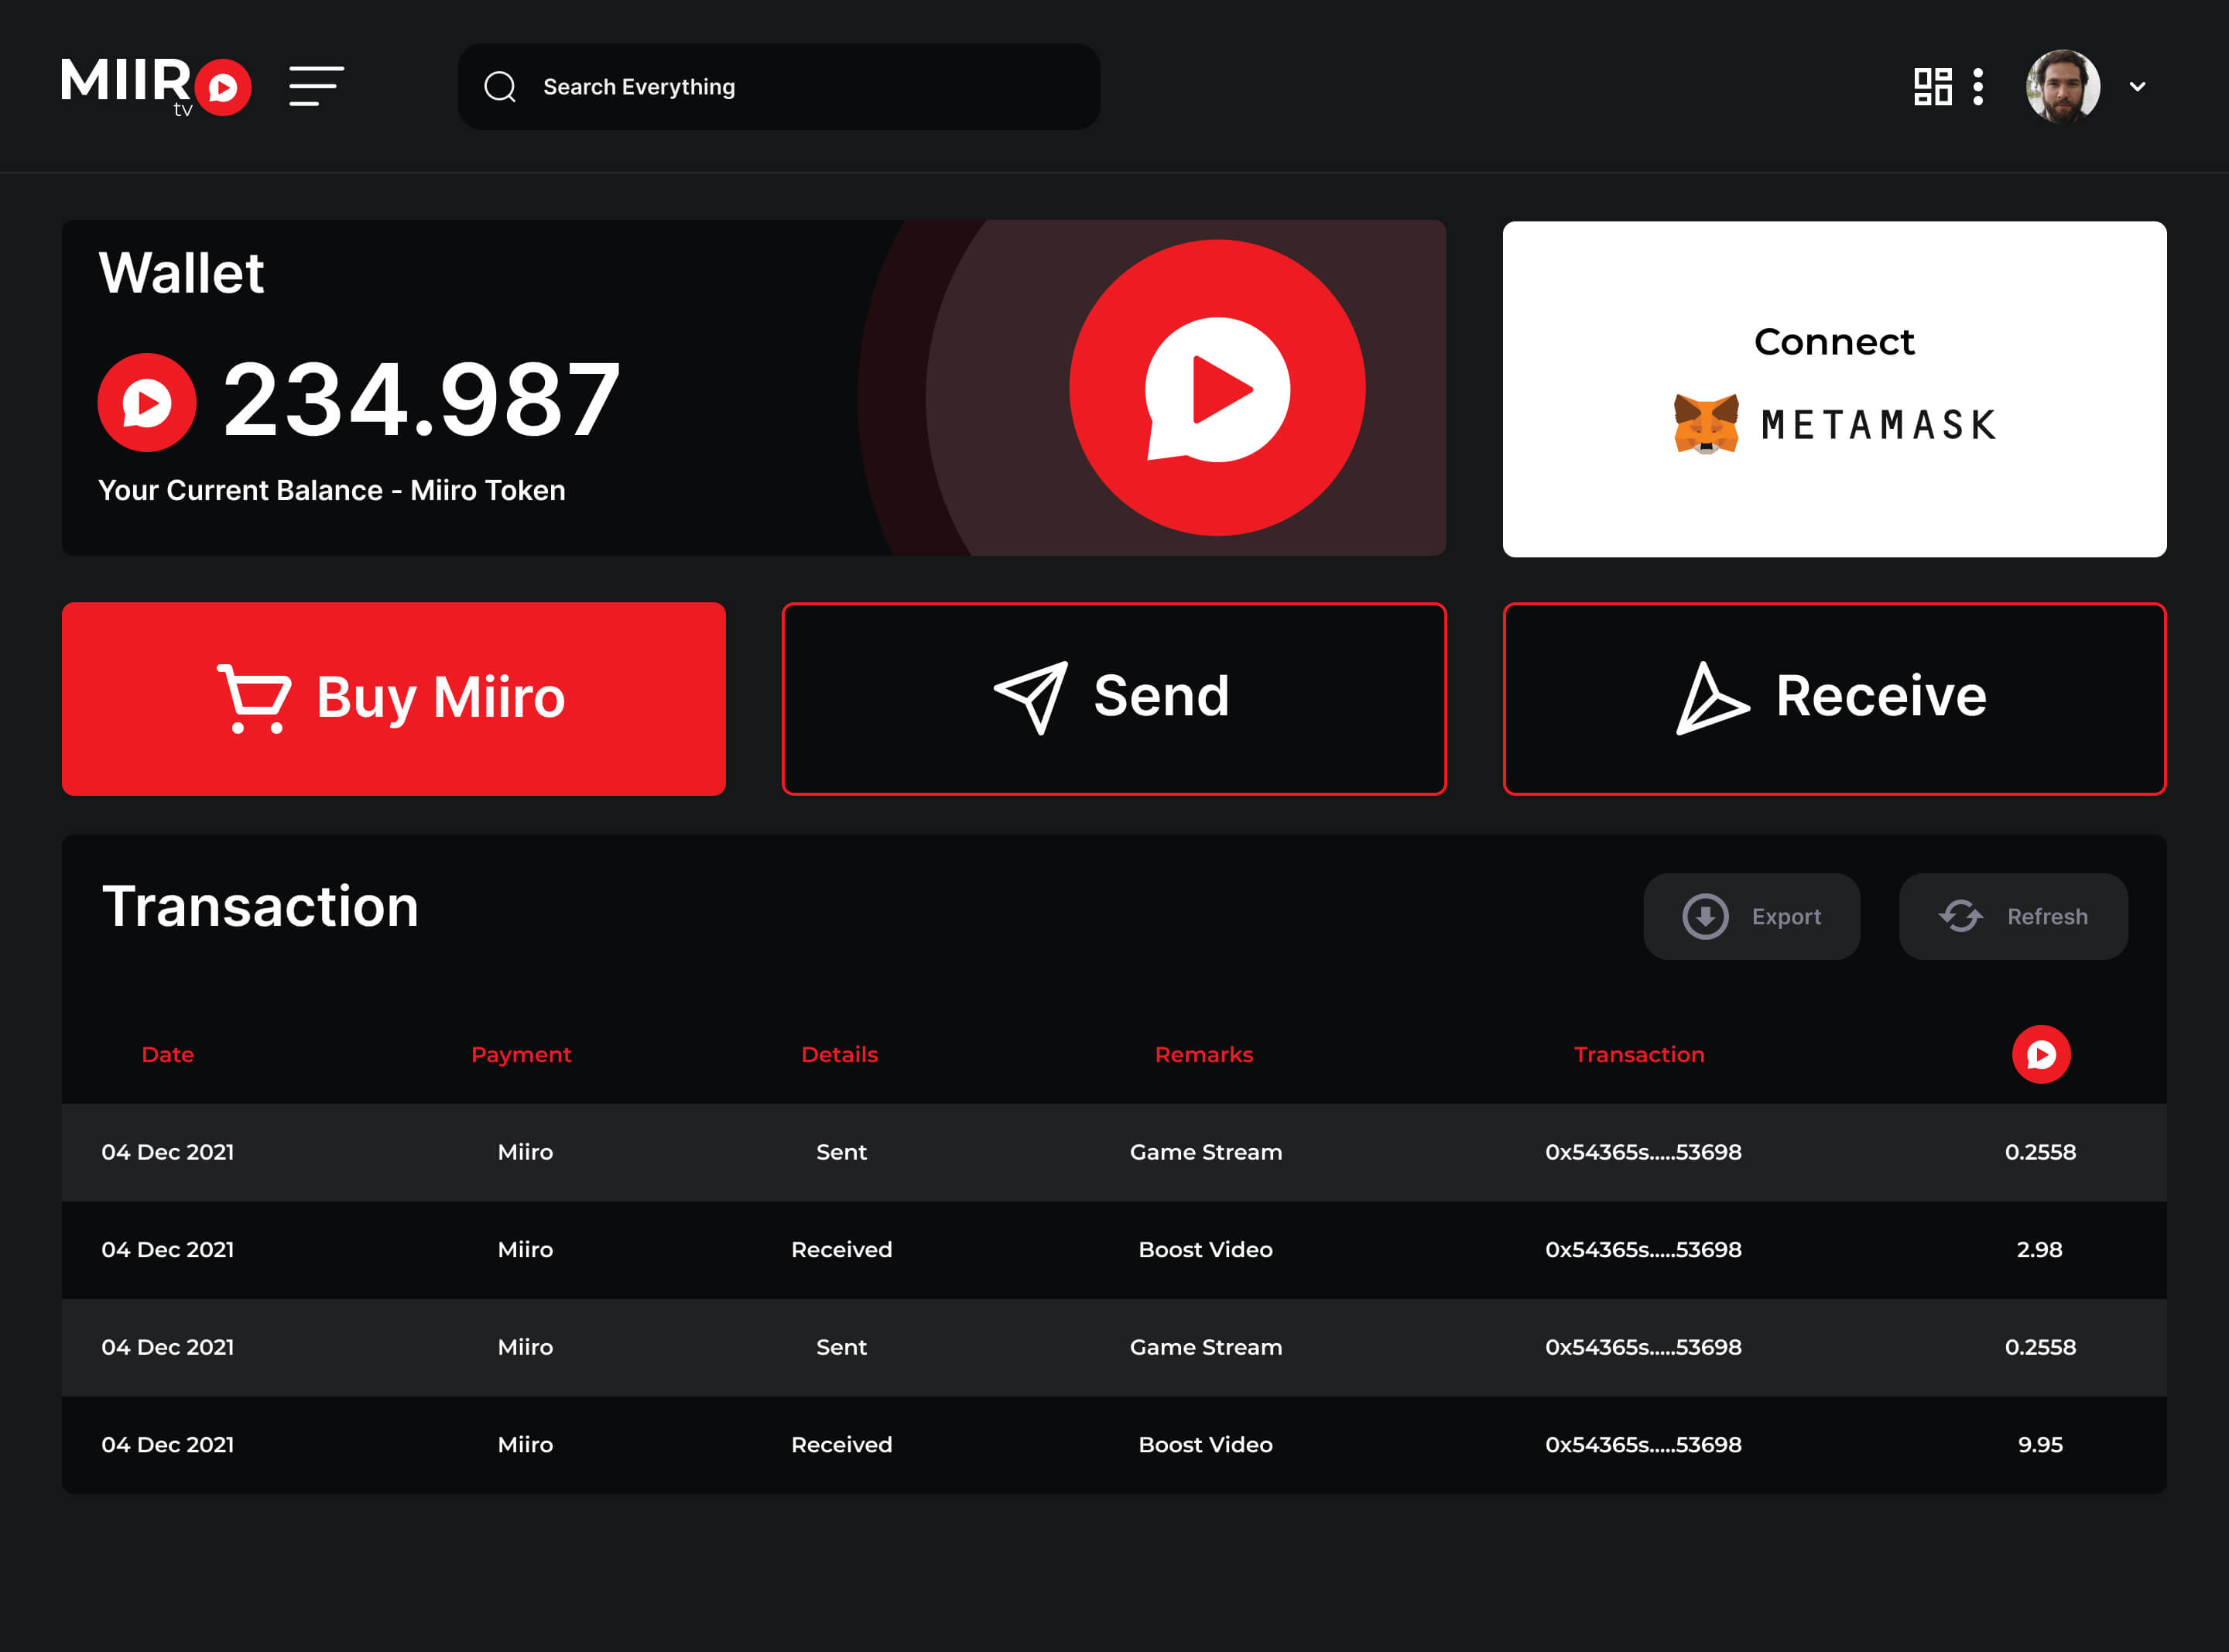Click the Miiro token icon beside balance

click(147, 402)
